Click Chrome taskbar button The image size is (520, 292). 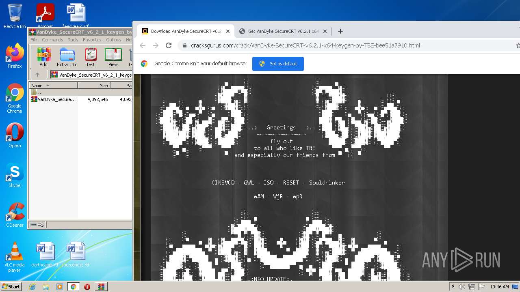[73, 287]
